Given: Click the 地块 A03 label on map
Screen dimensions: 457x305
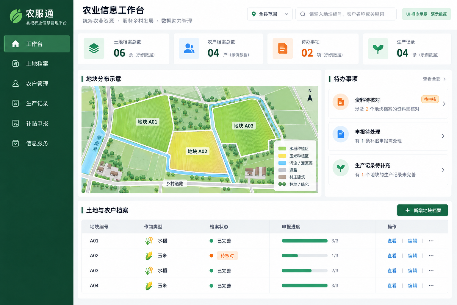Looking at the screenshot, I should 244,126.
